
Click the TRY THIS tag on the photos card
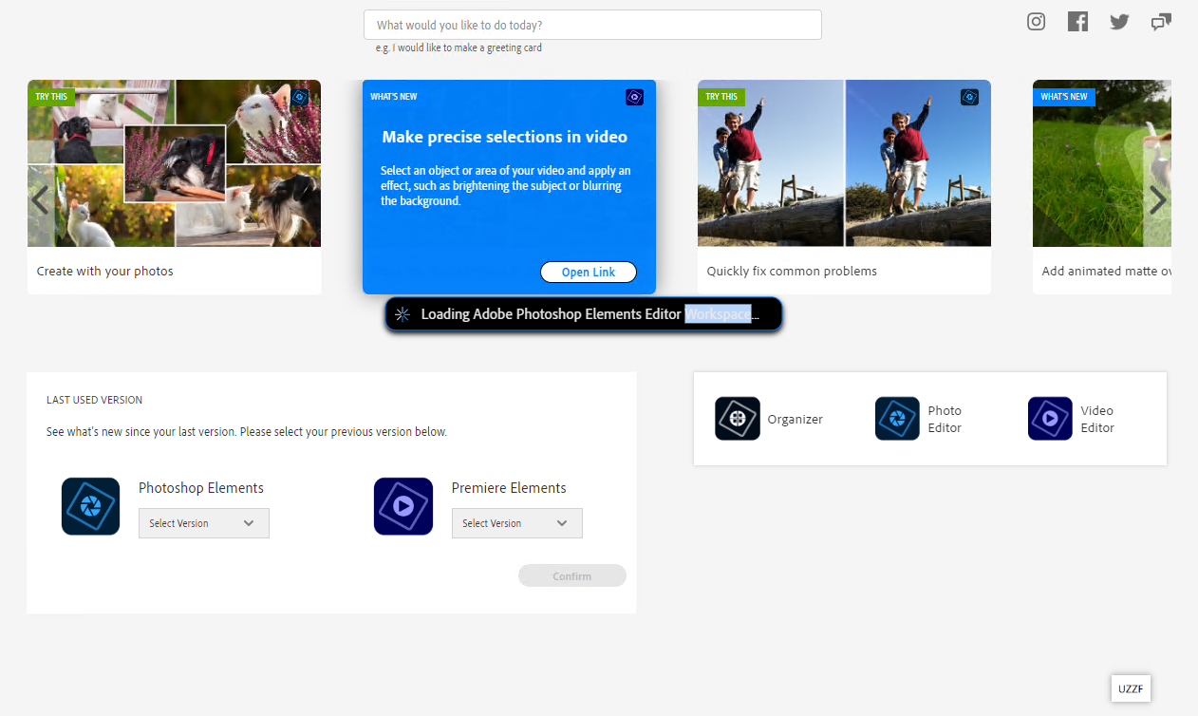[x=51, y=96]
